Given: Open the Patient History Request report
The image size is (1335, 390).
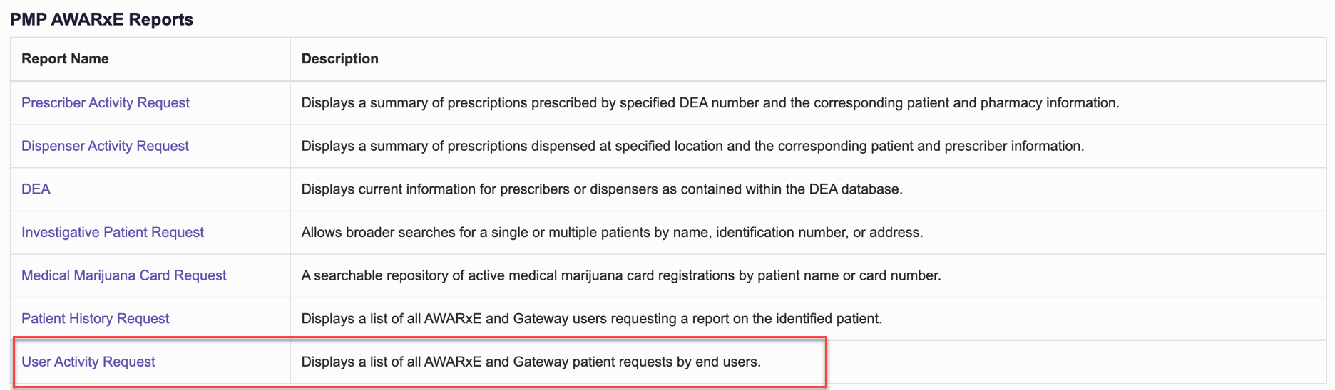Looking at the screenshot, I should 95,318.
